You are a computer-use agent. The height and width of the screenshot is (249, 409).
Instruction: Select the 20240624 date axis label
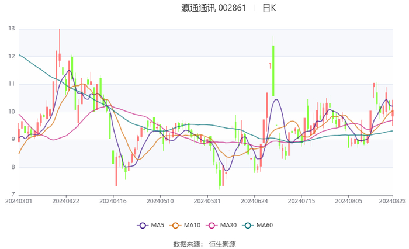[254, 201]
